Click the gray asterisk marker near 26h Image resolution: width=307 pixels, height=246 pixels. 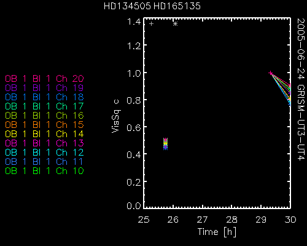tap(175, 24)
